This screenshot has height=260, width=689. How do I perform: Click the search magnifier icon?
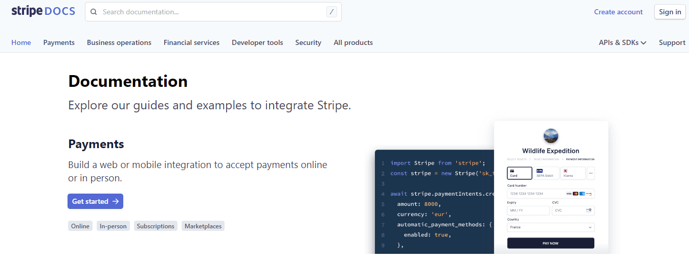point(94,12)
